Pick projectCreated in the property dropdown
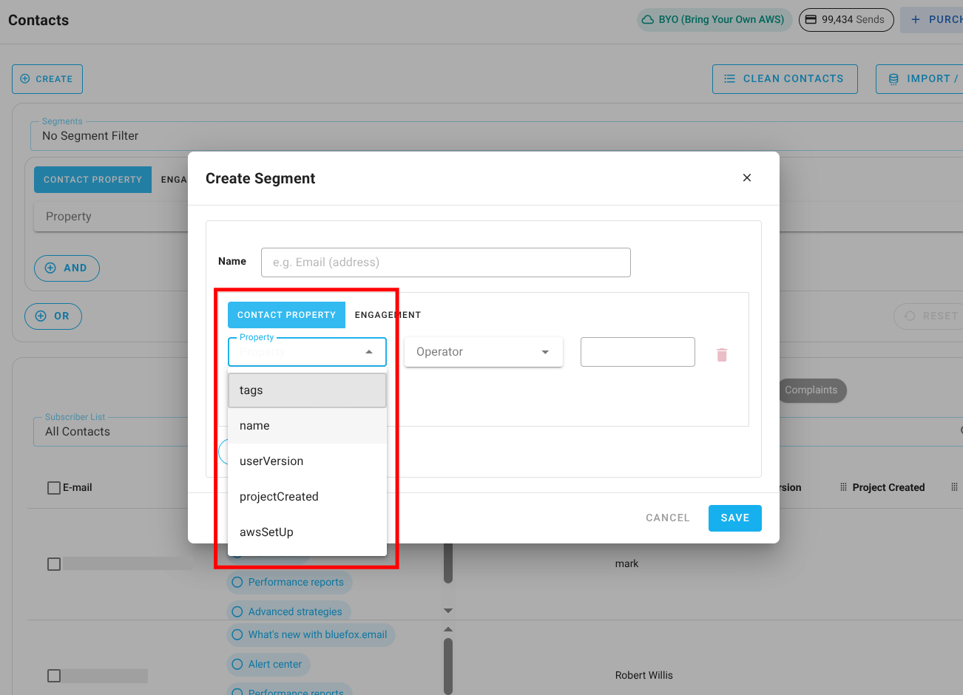Viewport: 963px width, 695px height. point(279,497)
